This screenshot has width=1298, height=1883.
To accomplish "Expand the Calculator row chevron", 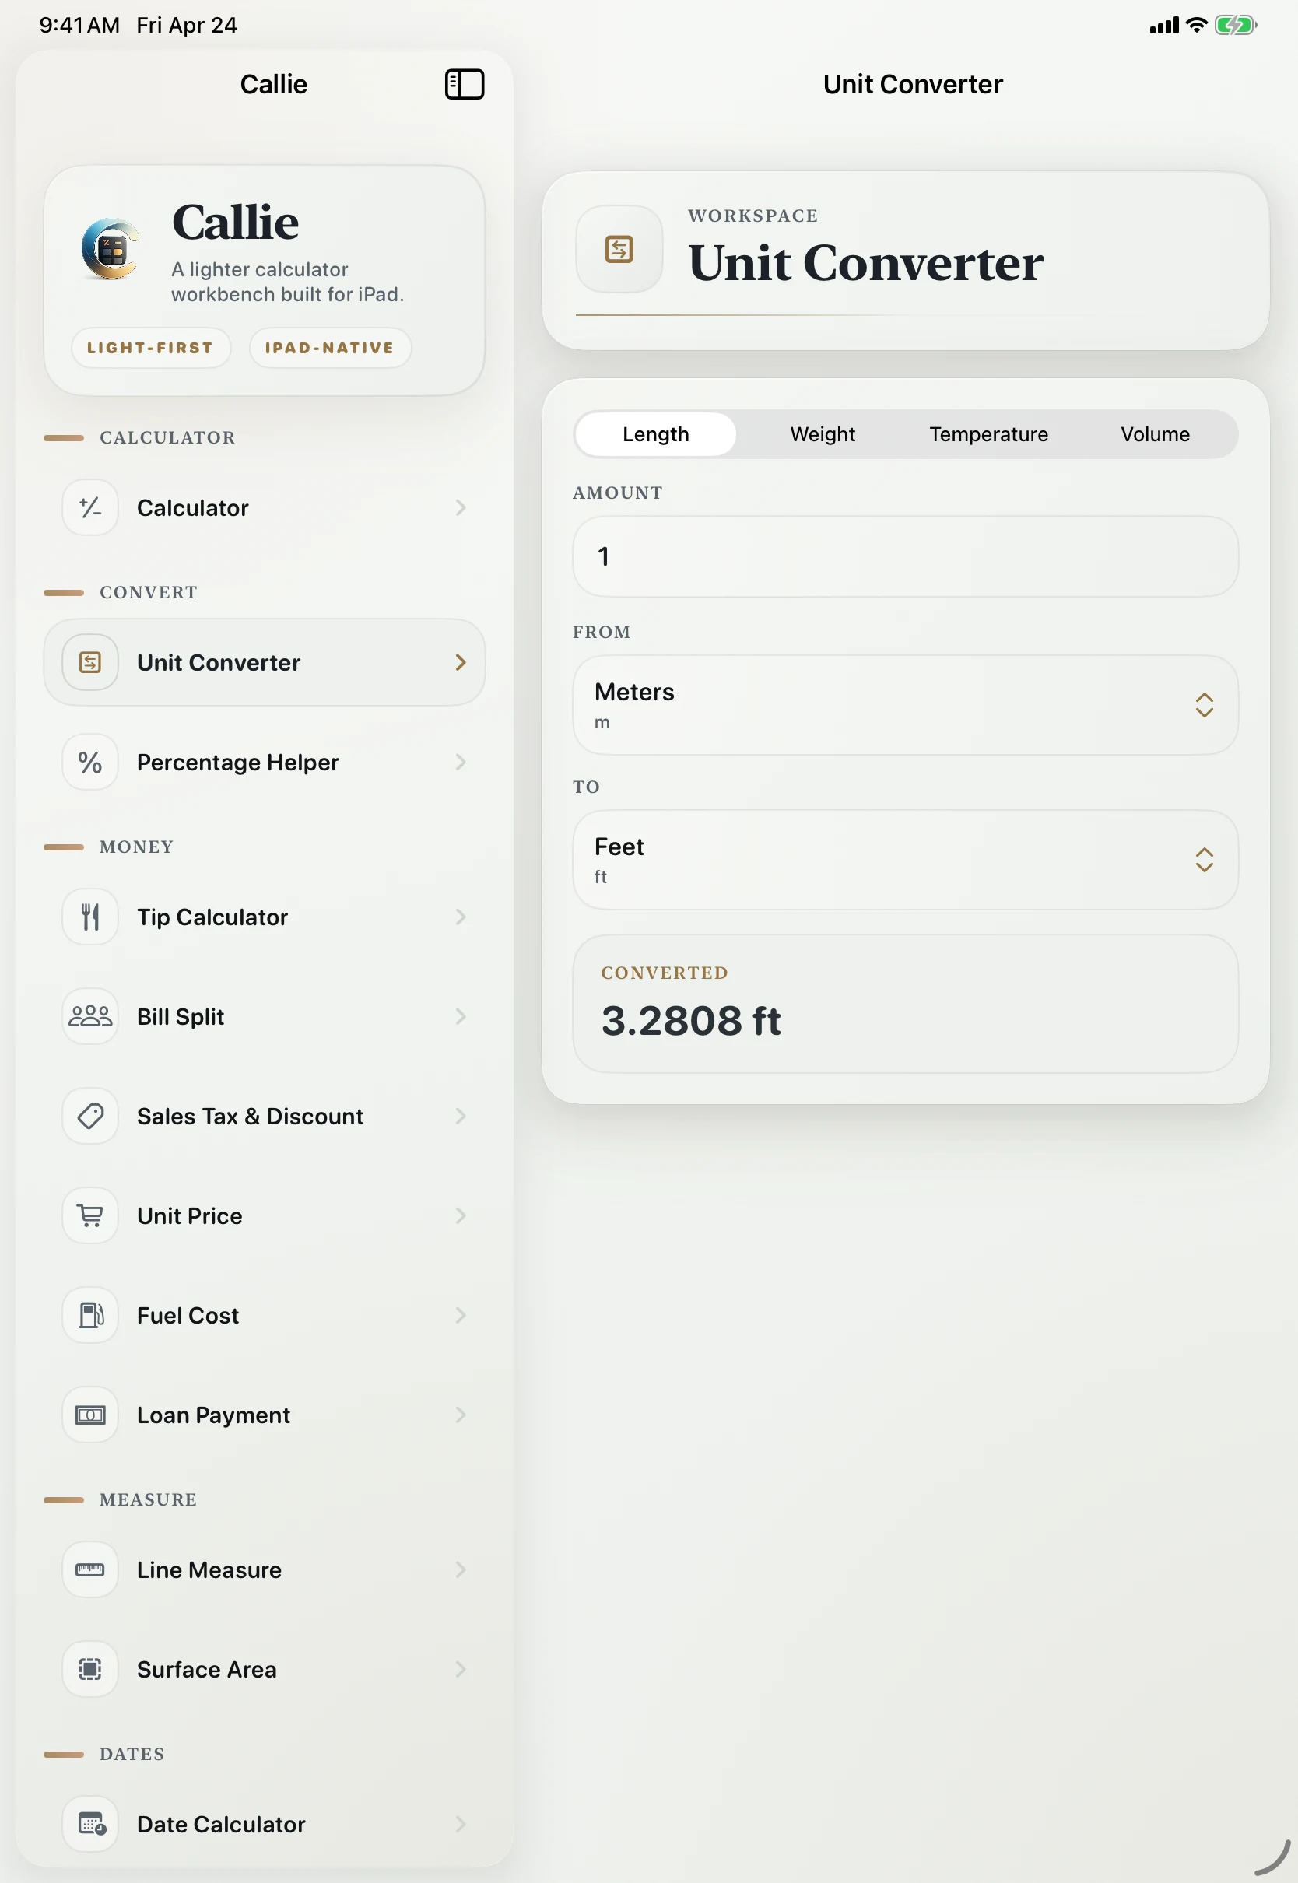I will pyautogui.click(x=461, y=508).
